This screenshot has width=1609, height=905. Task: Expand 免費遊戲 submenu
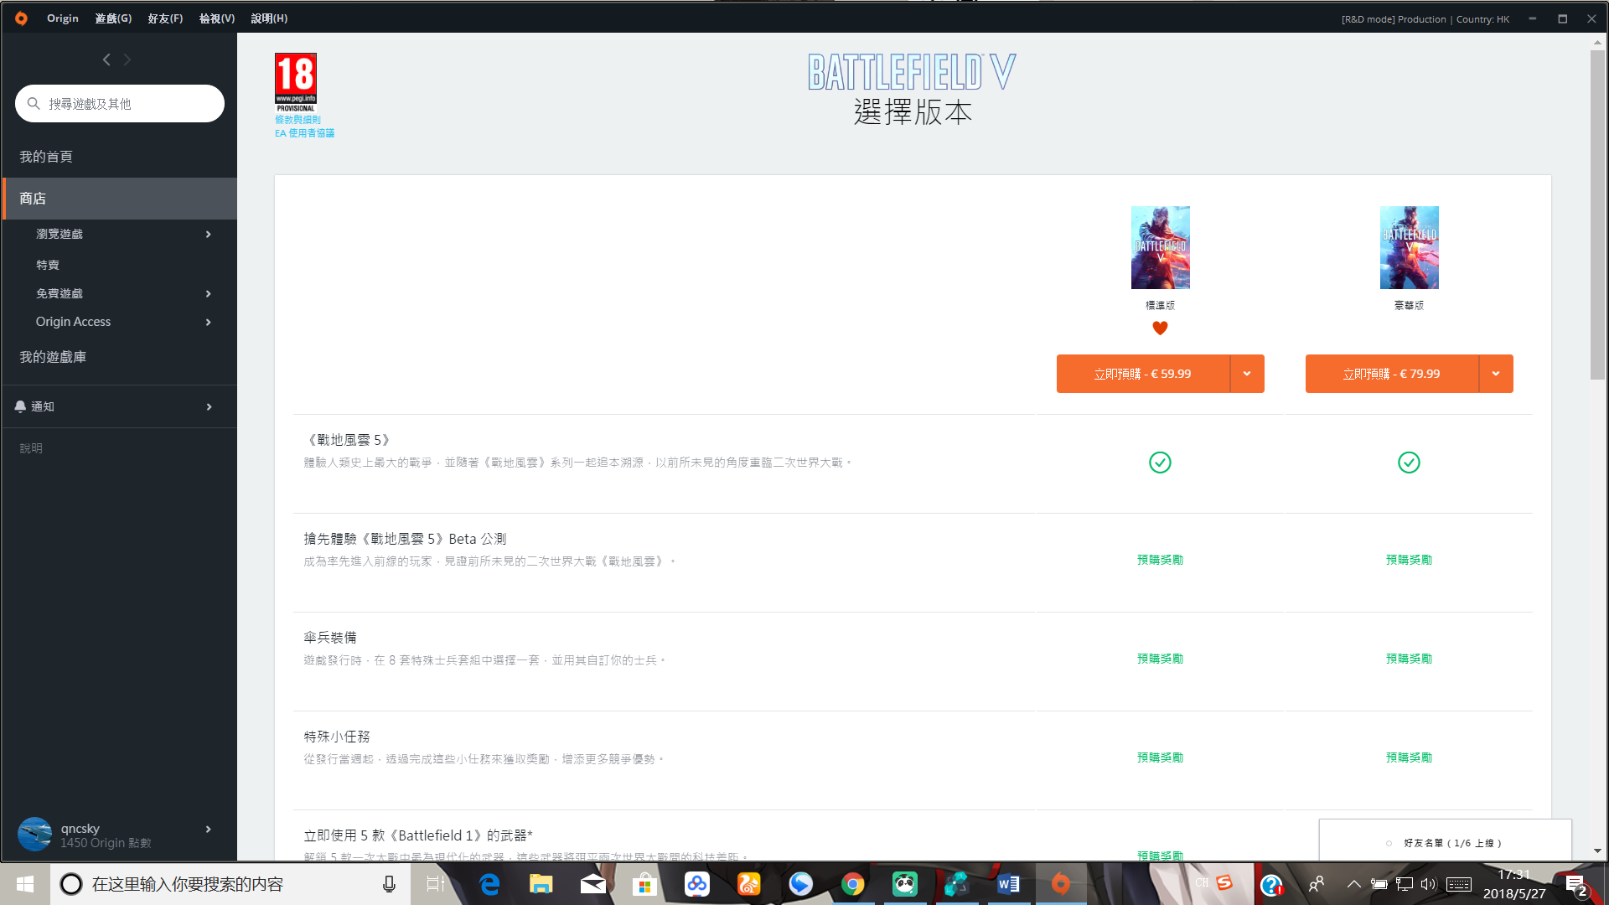pos(209,293)
